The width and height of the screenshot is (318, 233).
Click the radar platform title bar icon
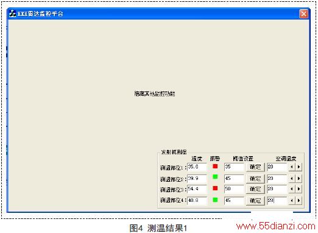(x=13, y=13)
